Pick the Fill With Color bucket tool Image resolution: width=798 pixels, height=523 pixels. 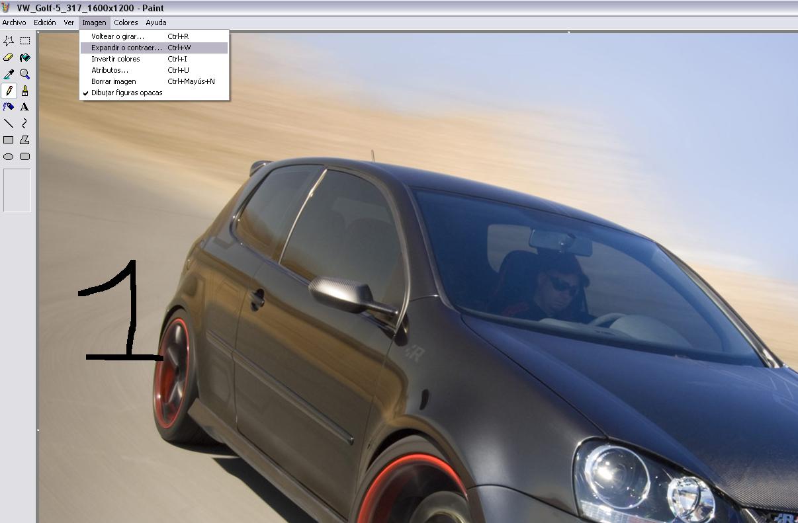24,58
